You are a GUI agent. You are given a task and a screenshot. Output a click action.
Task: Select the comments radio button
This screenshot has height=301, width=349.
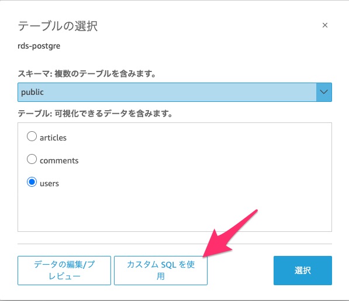pyautogui.click(x=32, y=159)
